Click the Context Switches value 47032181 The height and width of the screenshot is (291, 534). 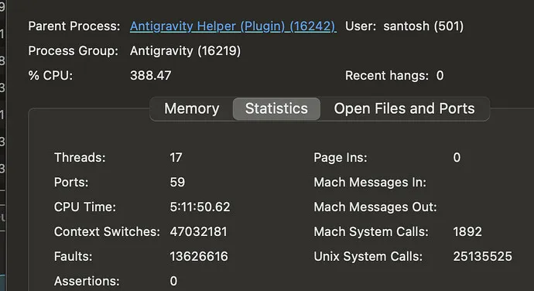(x=199, y=231)
